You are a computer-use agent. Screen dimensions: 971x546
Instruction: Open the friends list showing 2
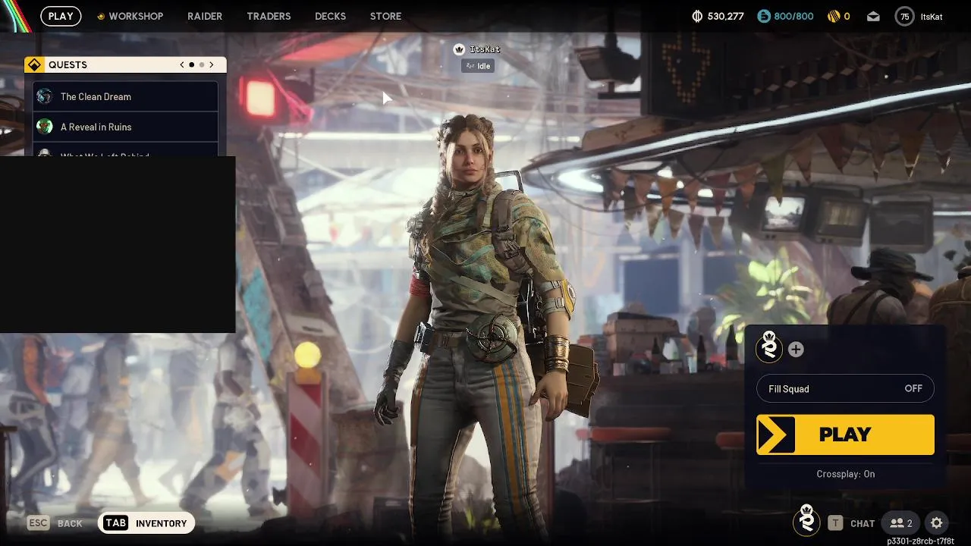901,522
